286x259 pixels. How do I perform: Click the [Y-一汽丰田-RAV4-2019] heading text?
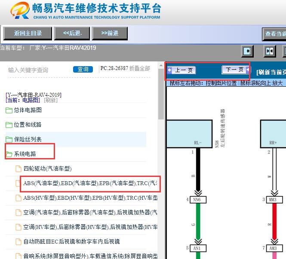tap(34, 95)
